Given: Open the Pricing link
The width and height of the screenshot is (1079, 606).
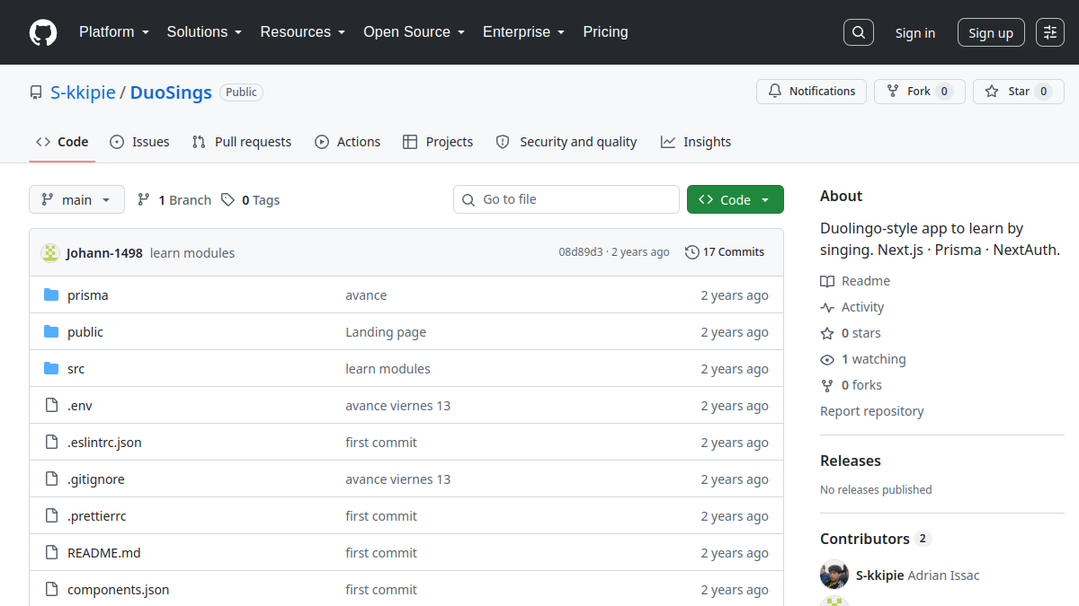Looking at the screenshot, I should coord(606,31).
